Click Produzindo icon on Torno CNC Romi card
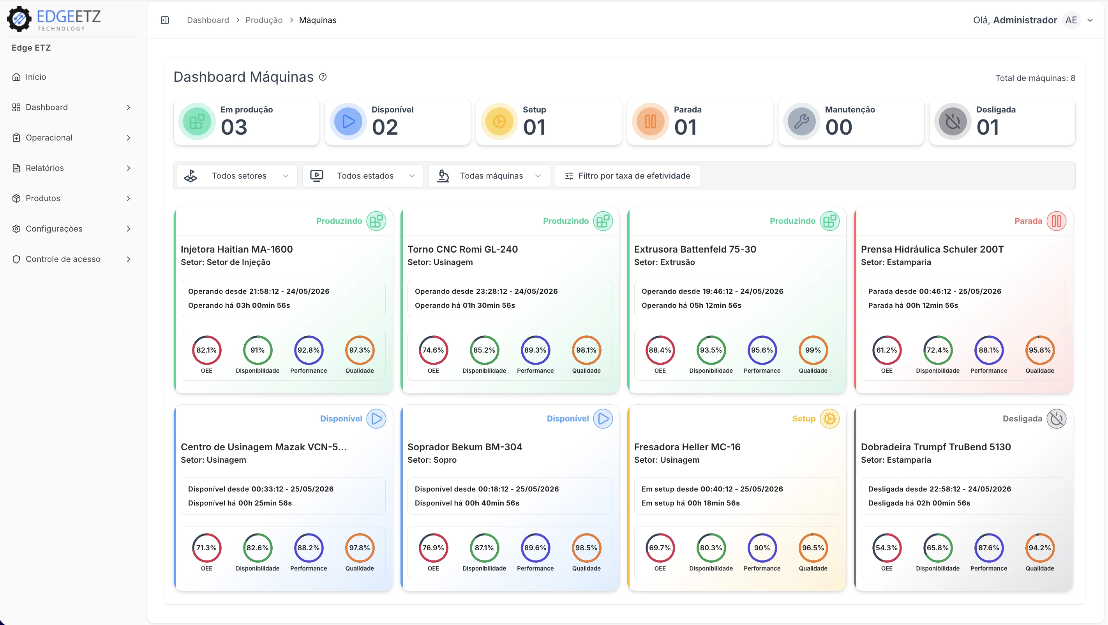This screenshot has width=1108, height=625. pyautogui.click(x=603, y=221)
